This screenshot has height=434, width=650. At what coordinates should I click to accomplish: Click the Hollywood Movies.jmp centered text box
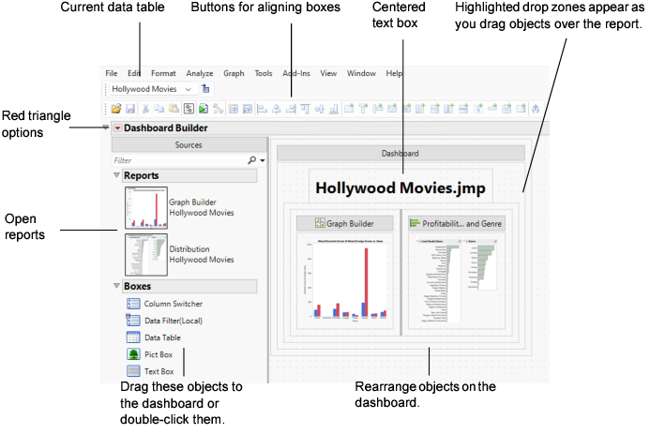click(401, 188)
